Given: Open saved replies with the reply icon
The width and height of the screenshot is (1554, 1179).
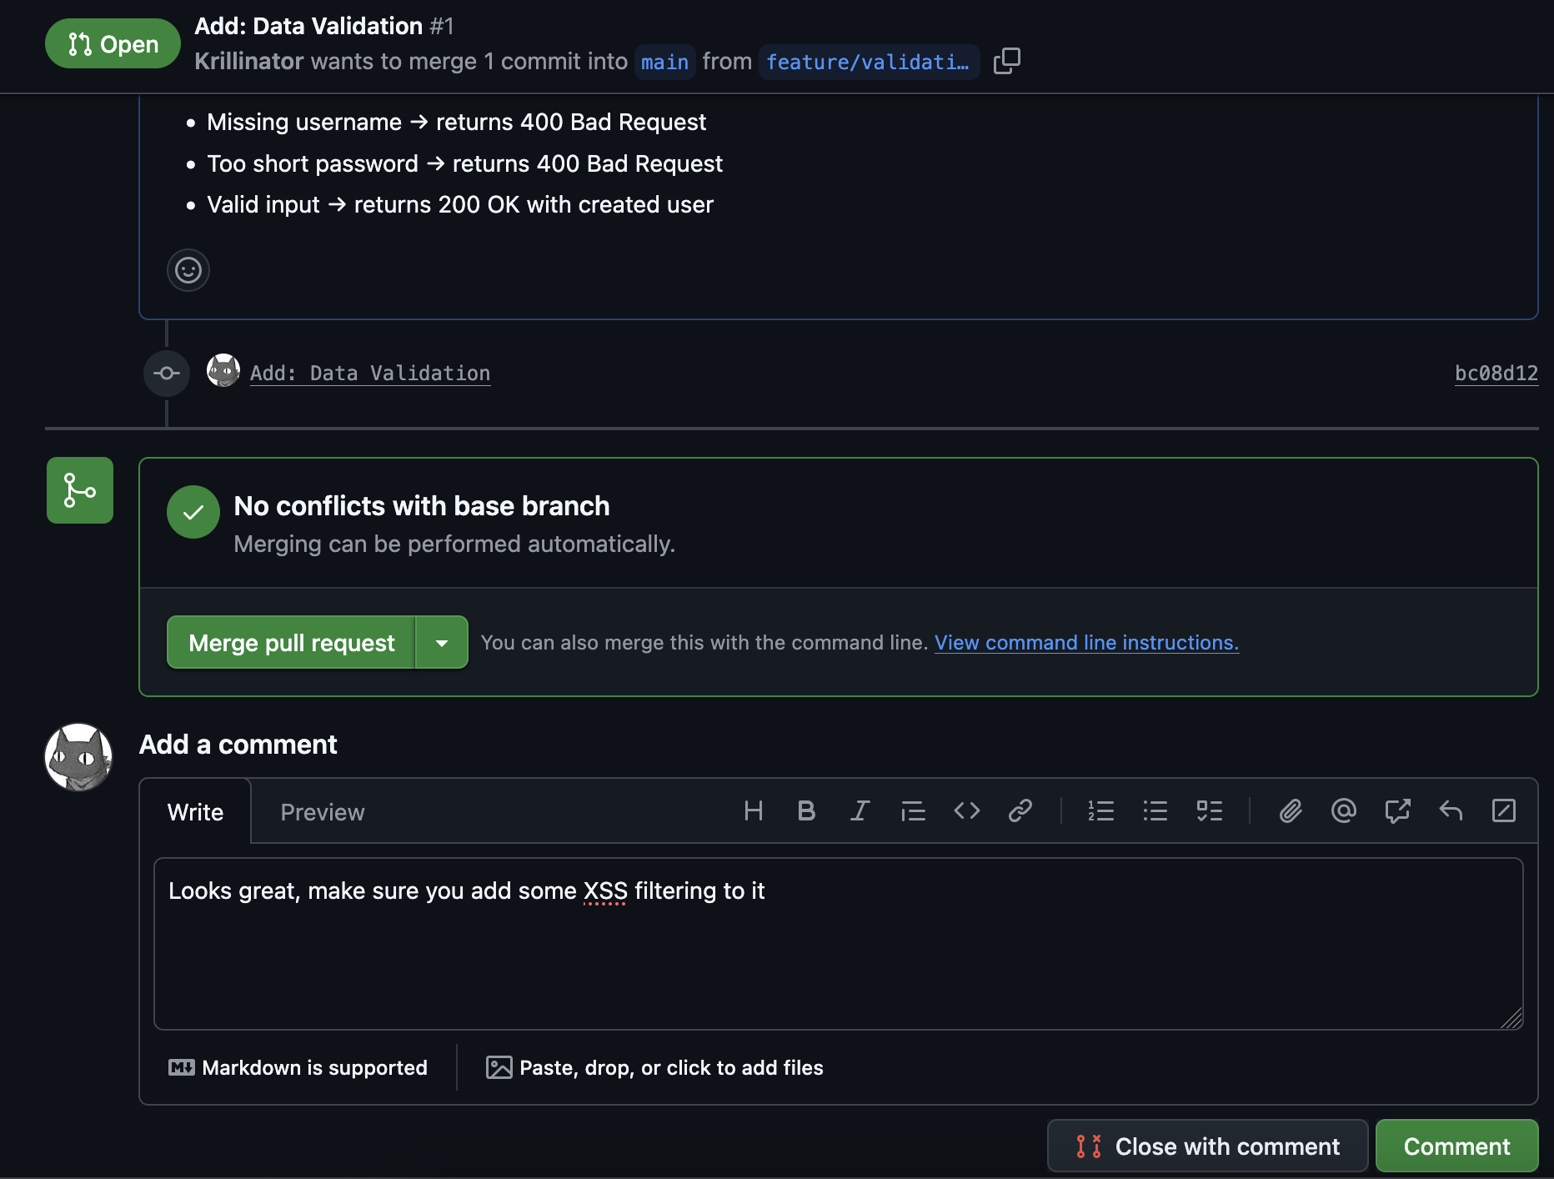Looking at the screenshot, I should pos(1451,810).
